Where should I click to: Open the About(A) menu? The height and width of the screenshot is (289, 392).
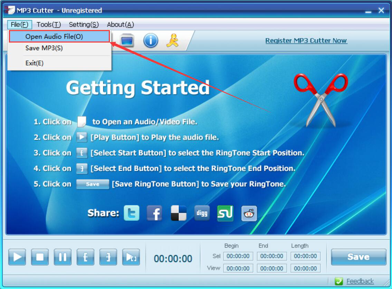click(120, 25)
